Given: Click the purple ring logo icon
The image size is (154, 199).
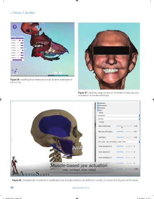Looking at the screenshot, I should (15, 27).
